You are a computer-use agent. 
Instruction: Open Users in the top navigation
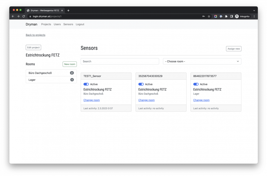click(x=57, y=24)
